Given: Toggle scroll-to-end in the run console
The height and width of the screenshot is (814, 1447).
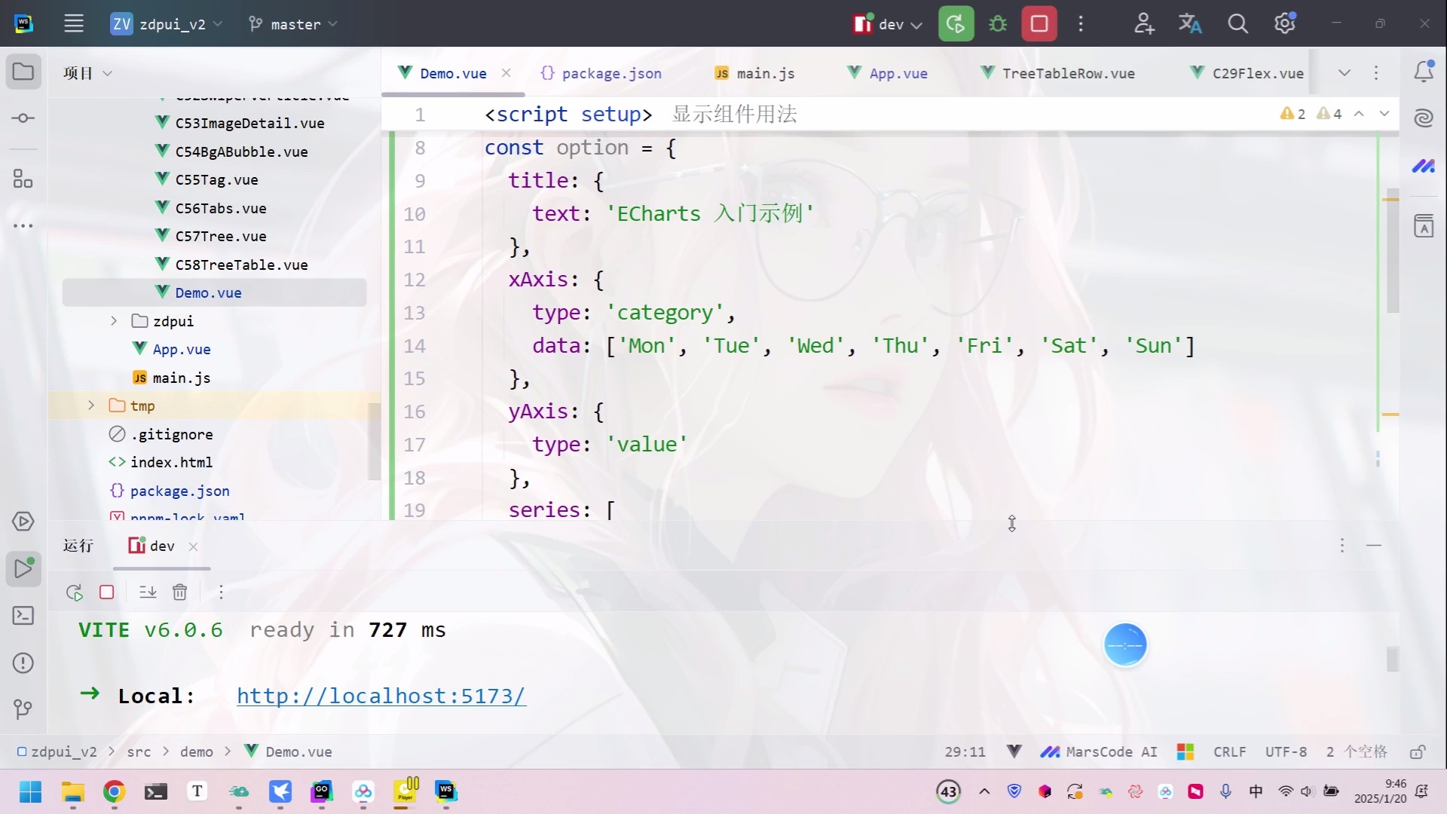Looking at the screenshot, I should click(147, 592).
